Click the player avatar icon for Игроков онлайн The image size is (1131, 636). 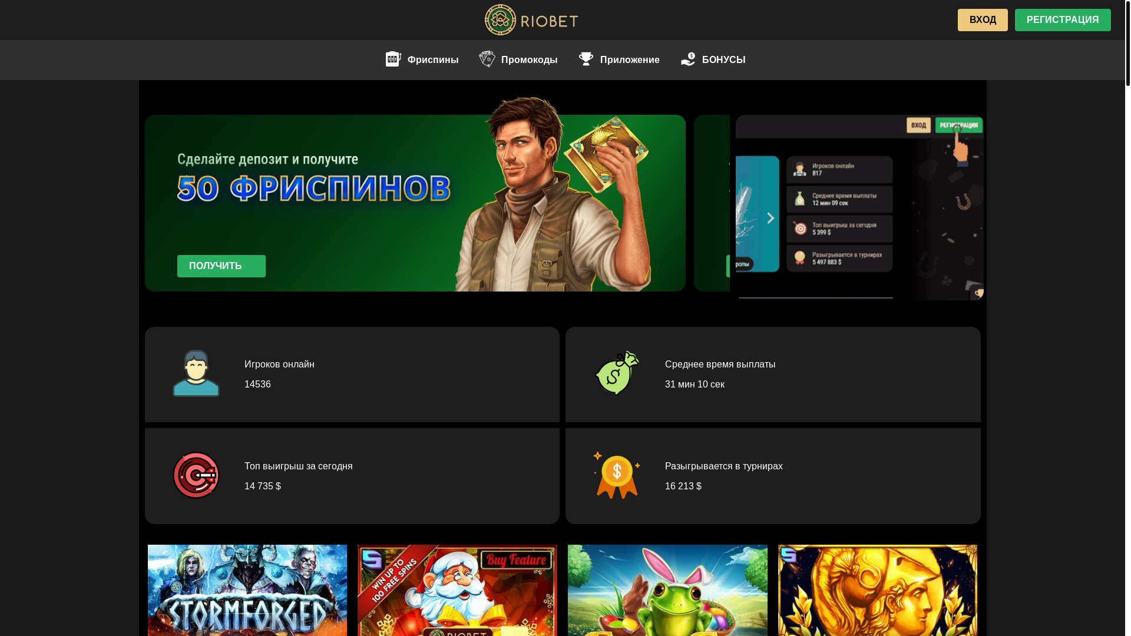[196, 373]
